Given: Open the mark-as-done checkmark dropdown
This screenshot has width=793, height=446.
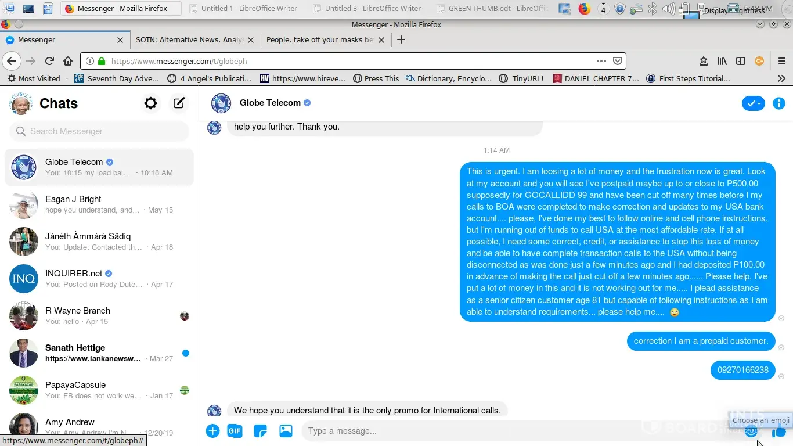Looking at the screenshot, I should 754,103.
